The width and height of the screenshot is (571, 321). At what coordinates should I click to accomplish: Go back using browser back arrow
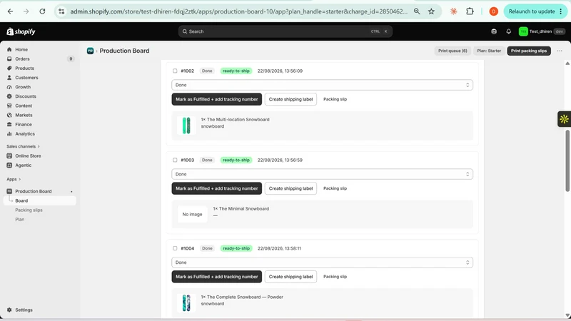pos(10,11)
